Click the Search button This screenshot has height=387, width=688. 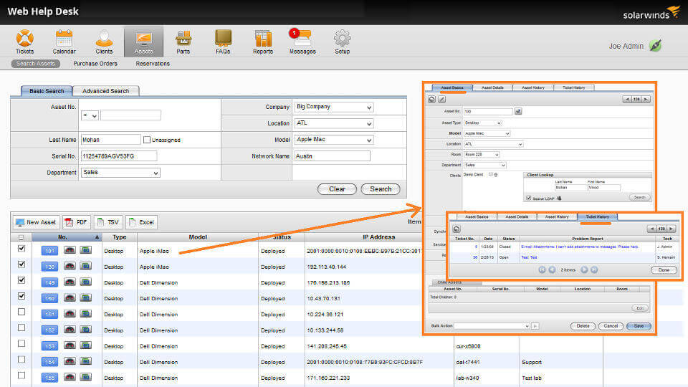click(x=381, y=189)
